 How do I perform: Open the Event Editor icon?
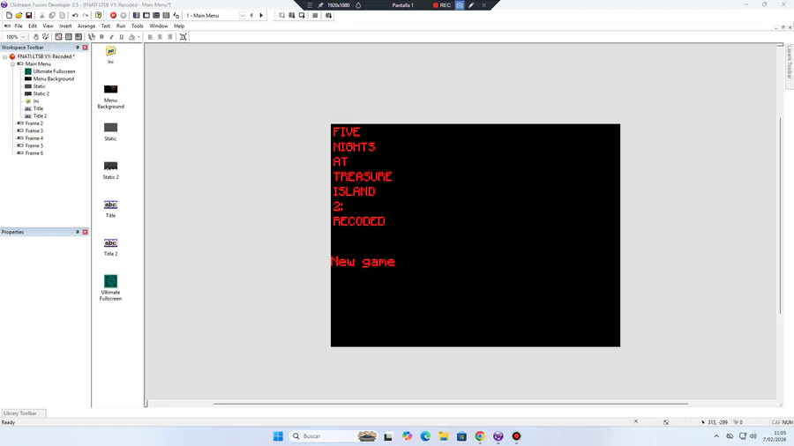pyautogui.click(x=156, y=16)
